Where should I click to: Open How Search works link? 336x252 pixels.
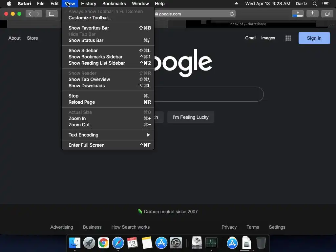[130, 227]
